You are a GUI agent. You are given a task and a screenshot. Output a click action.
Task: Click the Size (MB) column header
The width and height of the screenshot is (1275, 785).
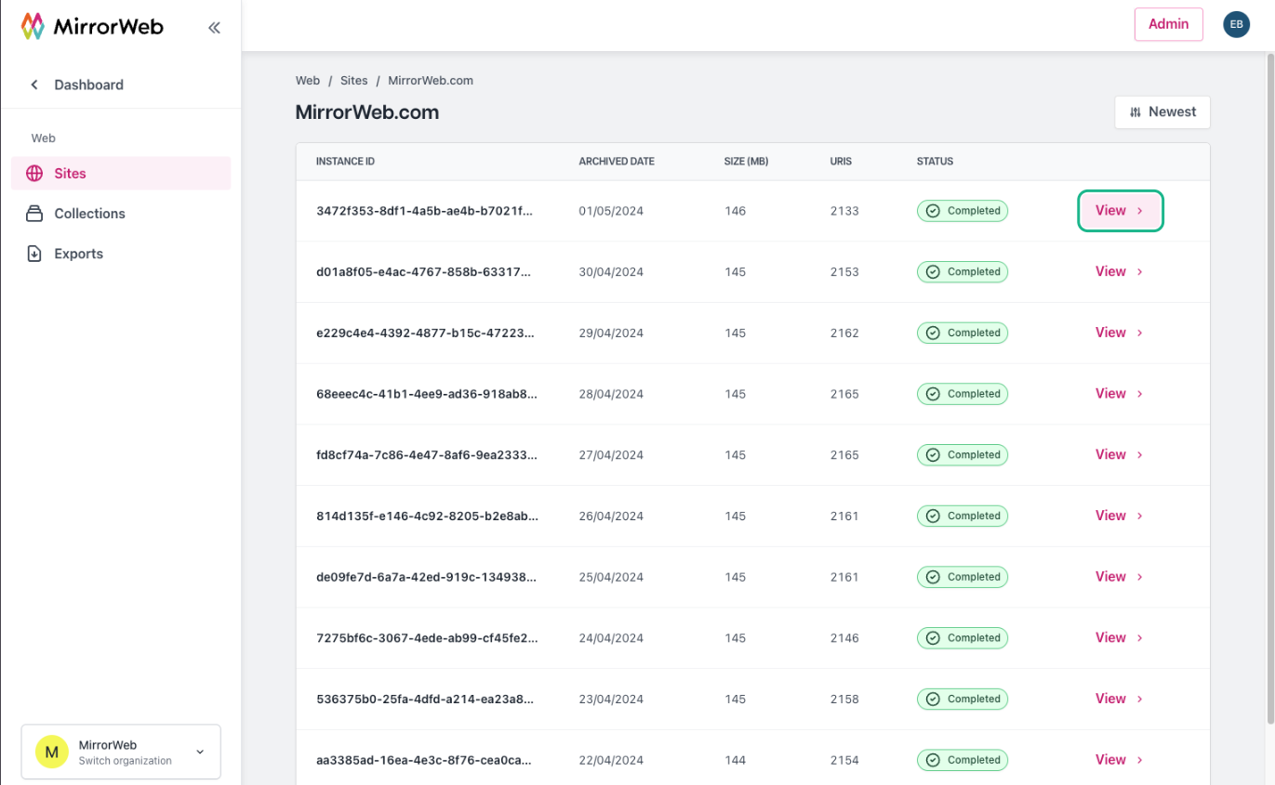pos(747,162)
